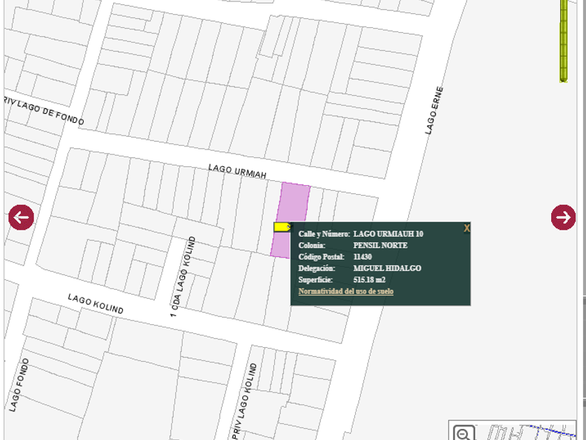Click the PRIV LAGO KOLIND label
Viewport: 586px width, 440px height.
coord(244,401)
